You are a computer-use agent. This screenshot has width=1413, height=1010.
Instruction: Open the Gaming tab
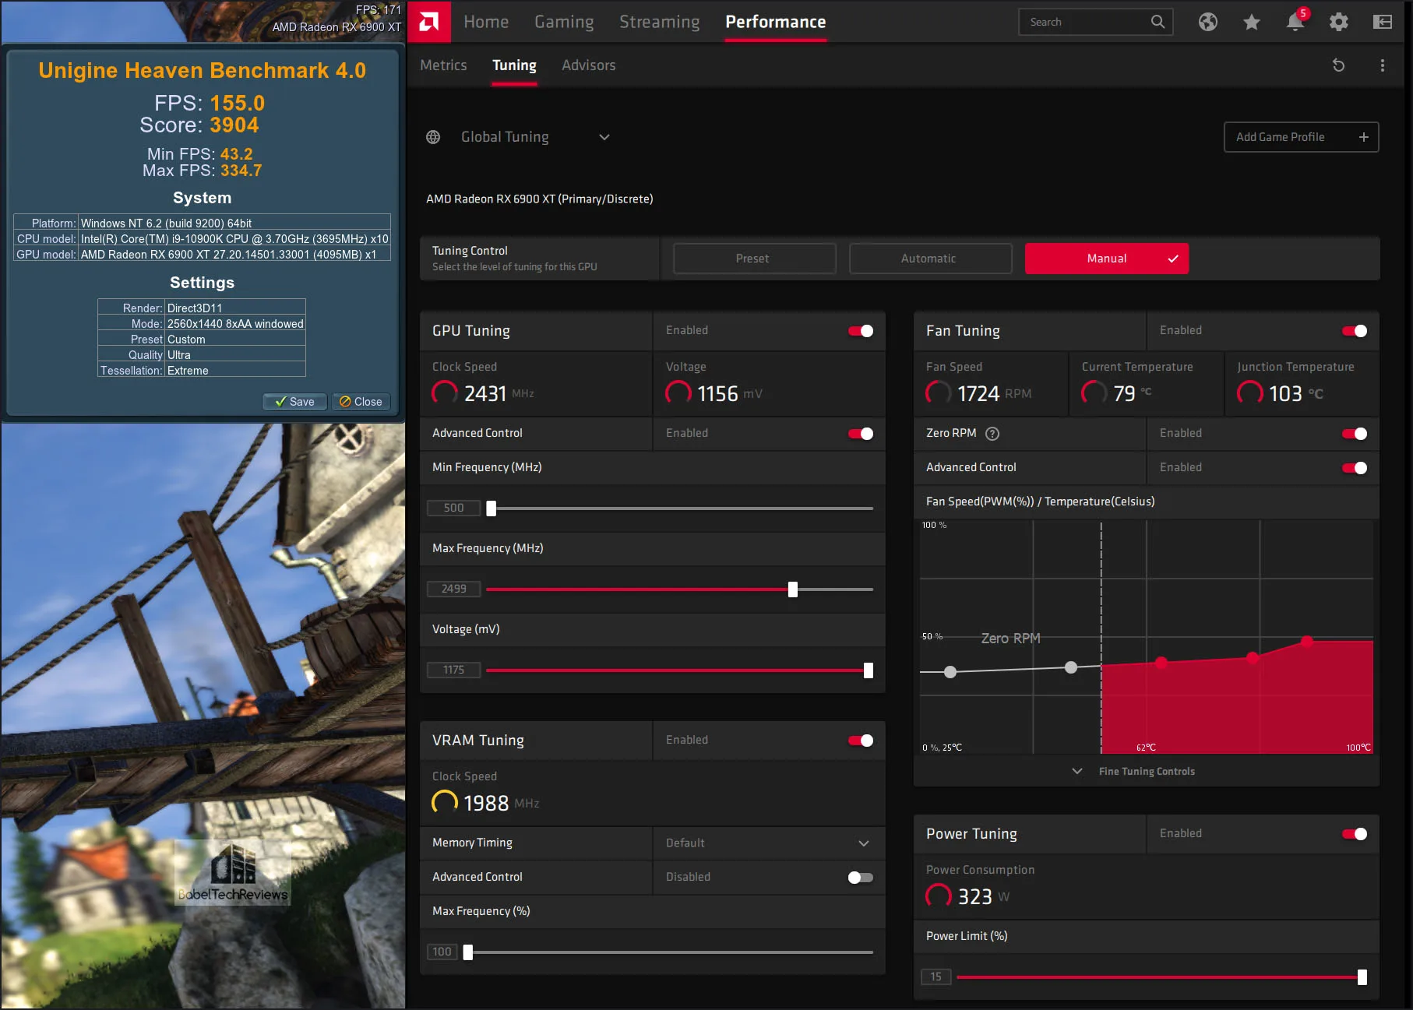click(564, 22)
